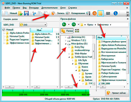The image size is (131, 102).
Task: Collapse the Мои файлы (D:) tree node
Action: pyautogui.click(x=66, y=44)
